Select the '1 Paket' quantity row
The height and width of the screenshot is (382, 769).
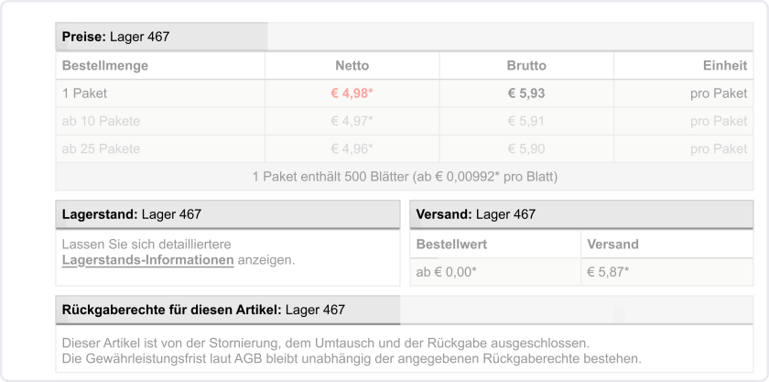[84, 93]
